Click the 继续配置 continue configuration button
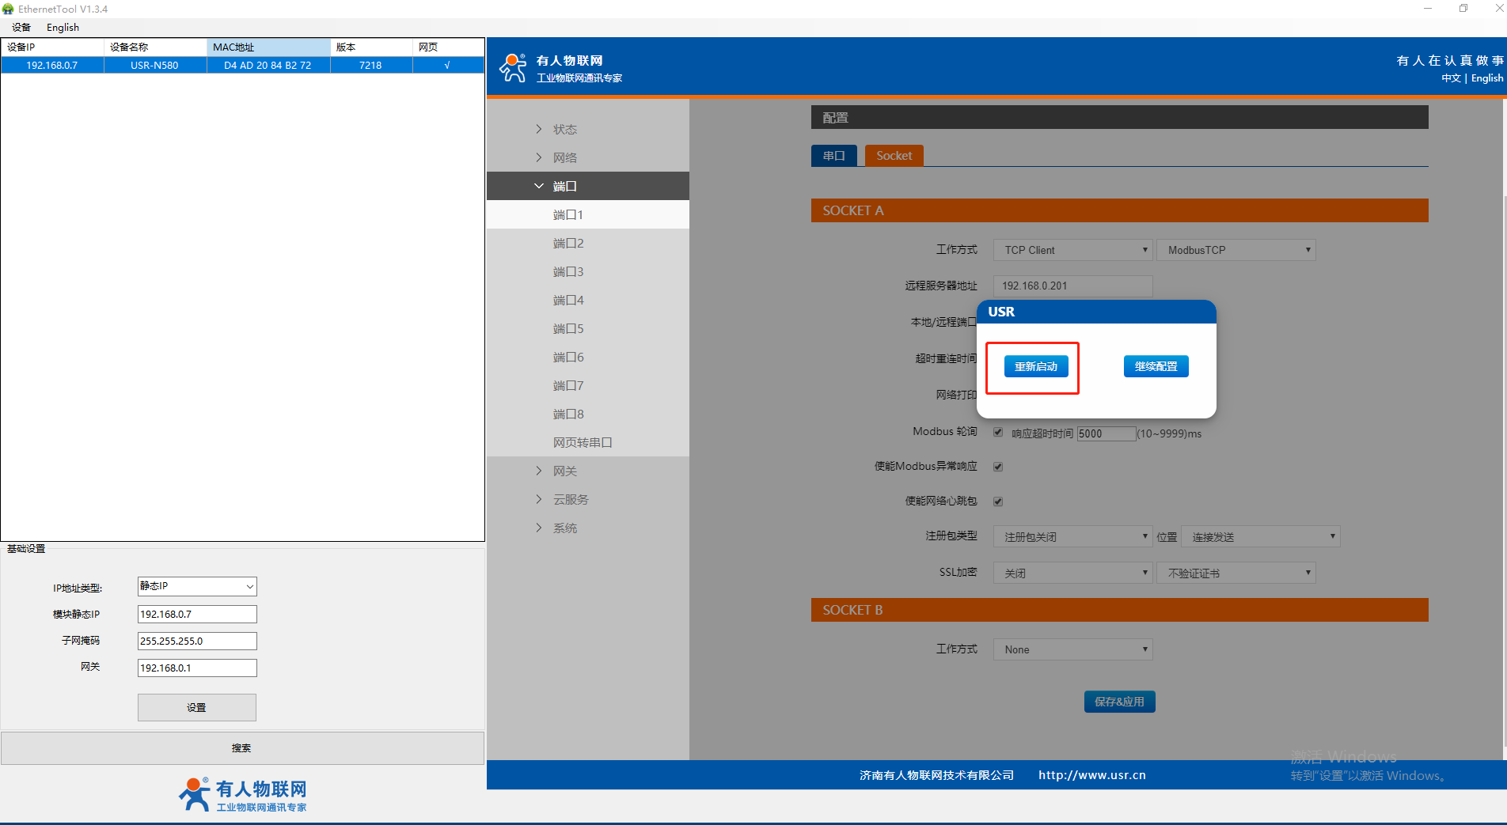 coord(1156,366)
